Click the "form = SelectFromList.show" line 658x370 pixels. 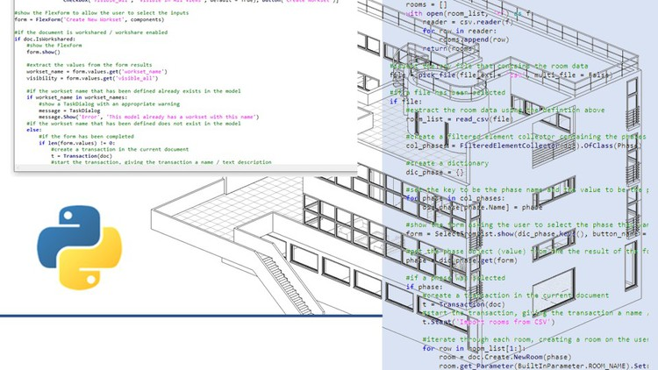point(527,234)
